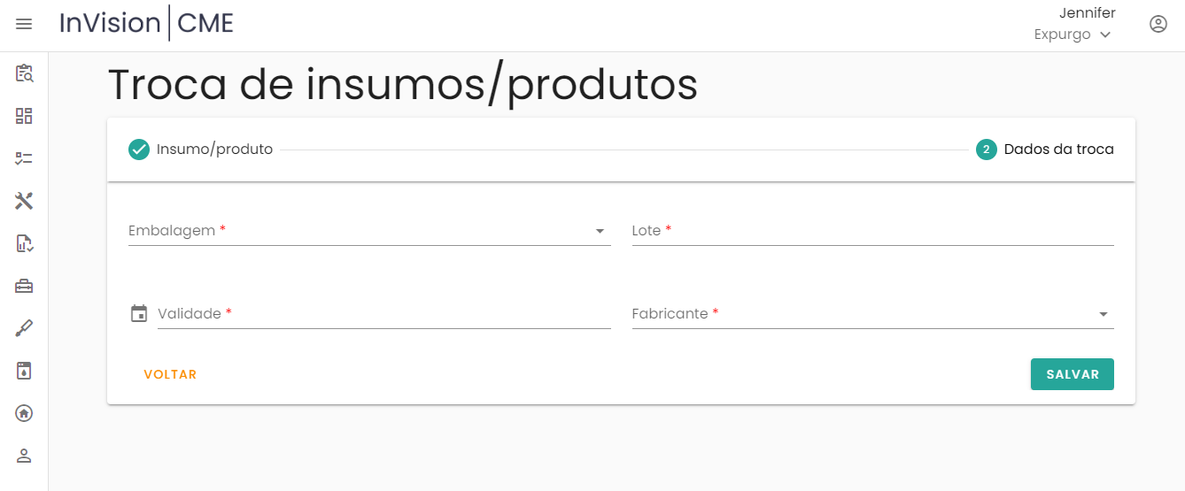This screenshot has width=1185, height=491.
Task: Select the brush sidebar icon
Action: (x=24, y=329)
